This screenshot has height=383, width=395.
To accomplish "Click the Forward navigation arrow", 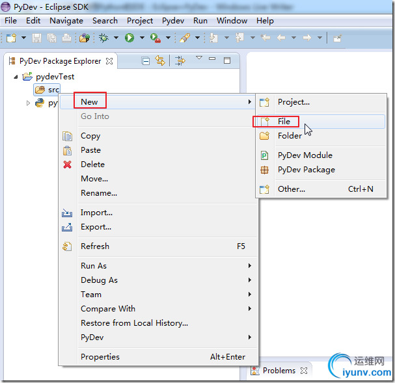I will (307, 38).
